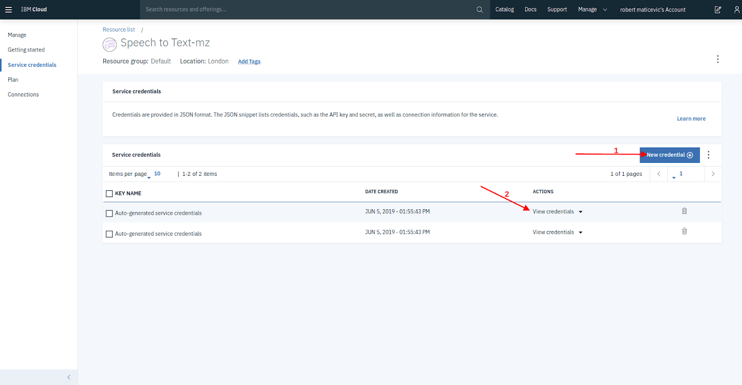Open Service credentials in sidebar
This screenshot has height=385, width=742.
click(32, 65)
